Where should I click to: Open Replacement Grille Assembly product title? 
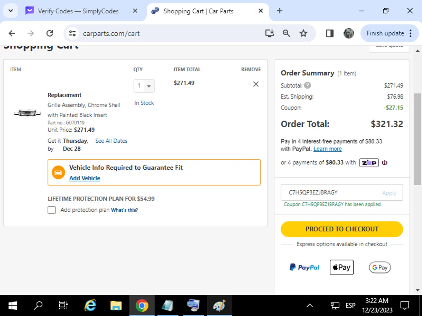(x=84, y=105)
